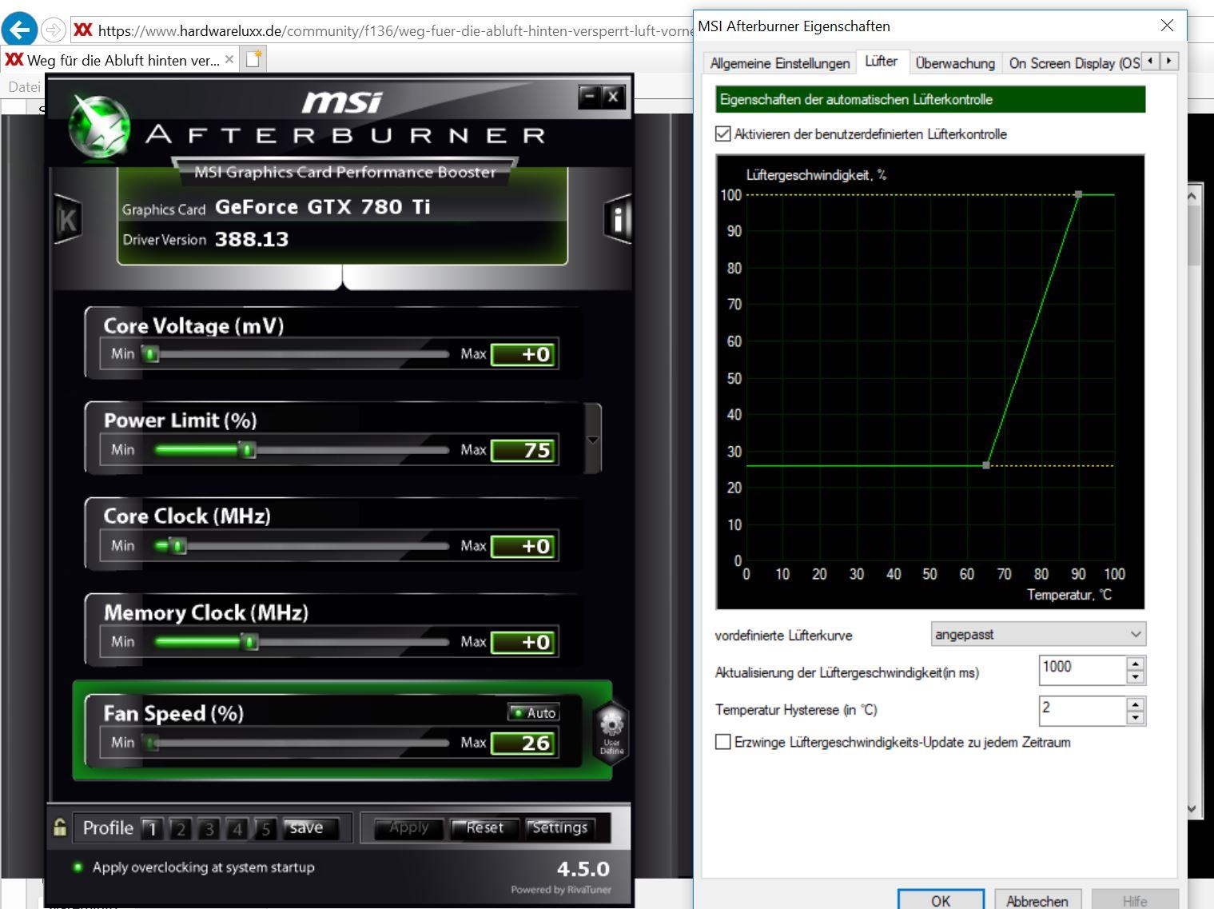1214x909 pixels.
Task: Toggle Fan Speed Auto mode
Action: point(534,712)
